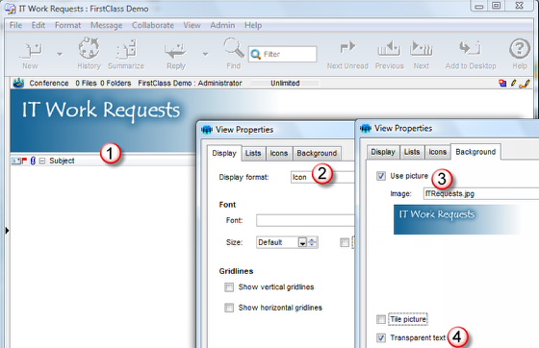Uncheck the Transparent text checkbox
Screen dimensions: 539x348
click(x=381, y=337)
